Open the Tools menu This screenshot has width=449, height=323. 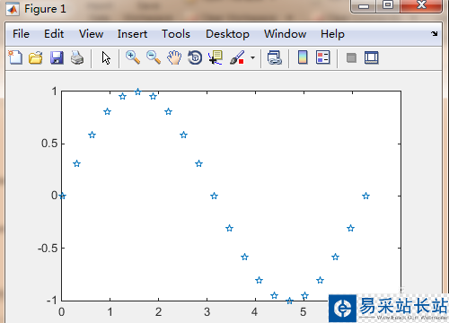176,34
